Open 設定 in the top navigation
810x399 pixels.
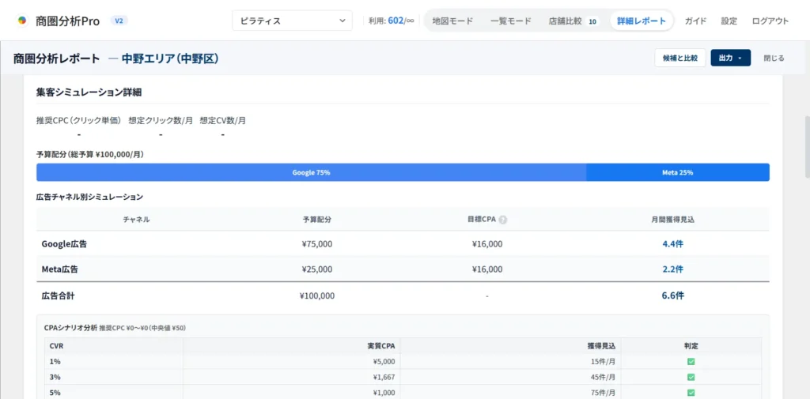coord(729,21)
